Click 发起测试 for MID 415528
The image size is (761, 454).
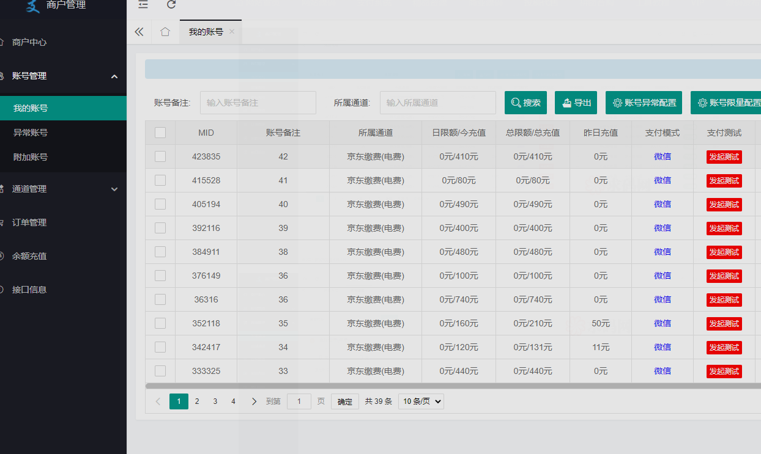[724, 181]
